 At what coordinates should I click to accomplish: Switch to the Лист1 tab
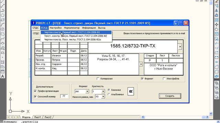(37, 117)
